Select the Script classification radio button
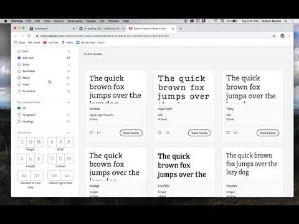Viewport: 299px width, 224px height. coord(19,65)
